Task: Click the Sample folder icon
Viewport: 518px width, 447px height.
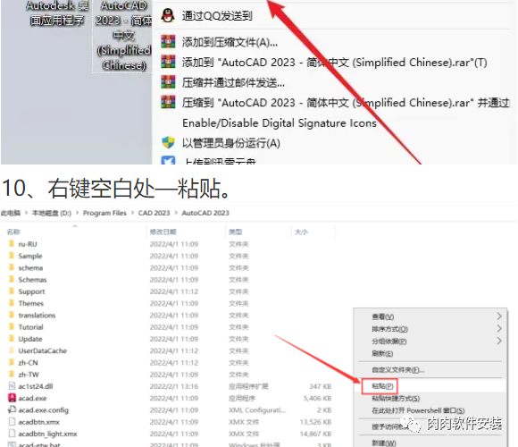Action: [x=12, y=256]
